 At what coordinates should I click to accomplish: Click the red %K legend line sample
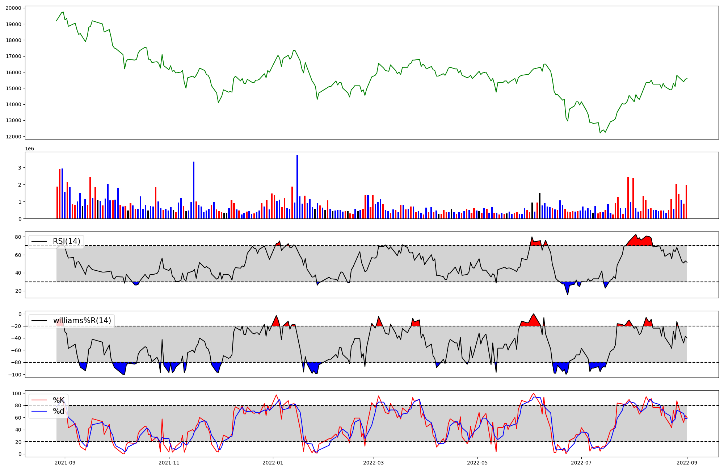[x=39, y=400]
